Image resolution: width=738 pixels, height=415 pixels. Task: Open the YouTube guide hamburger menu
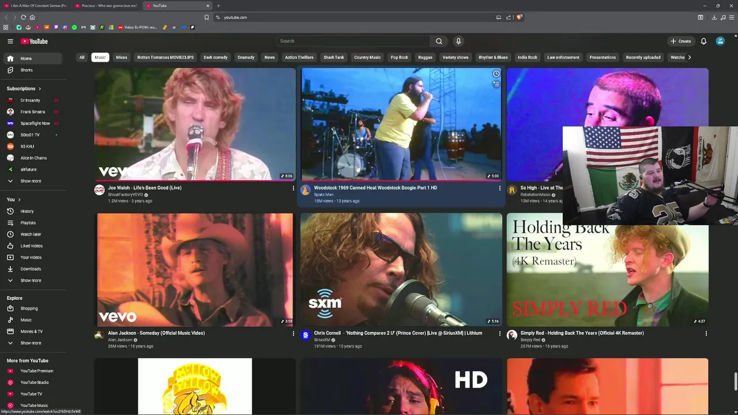tap(10, 41)
